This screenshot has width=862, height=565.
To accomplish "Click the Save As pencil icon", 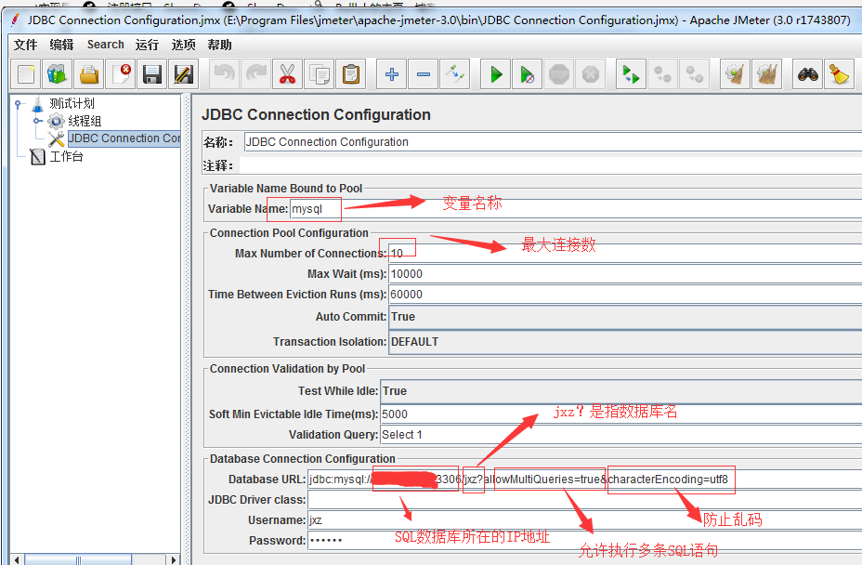I will (184, 74).
